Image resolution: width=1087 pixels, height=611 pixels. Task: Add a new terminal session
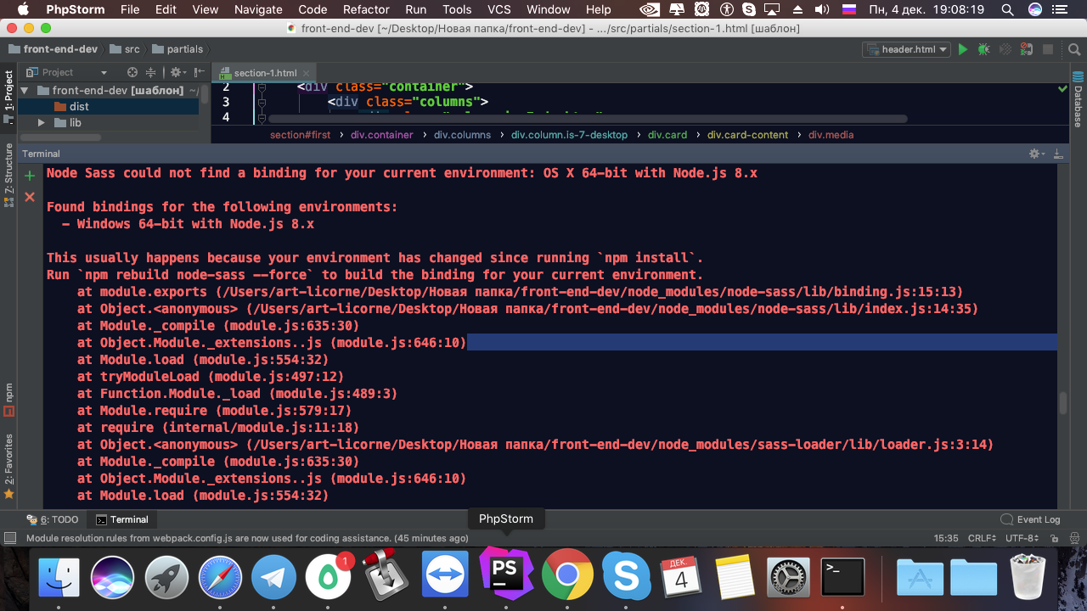[30, 176]
